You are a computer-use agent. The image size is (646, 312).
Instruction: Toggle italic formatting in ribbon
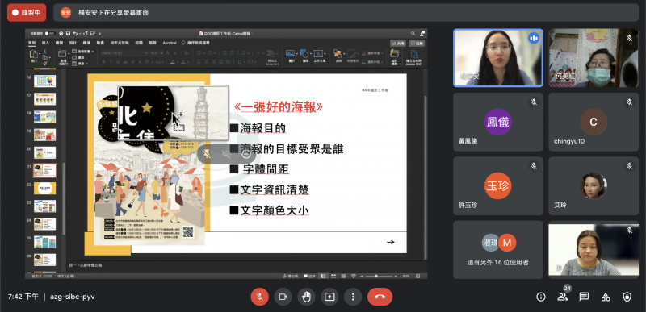[x=111, y=62]
